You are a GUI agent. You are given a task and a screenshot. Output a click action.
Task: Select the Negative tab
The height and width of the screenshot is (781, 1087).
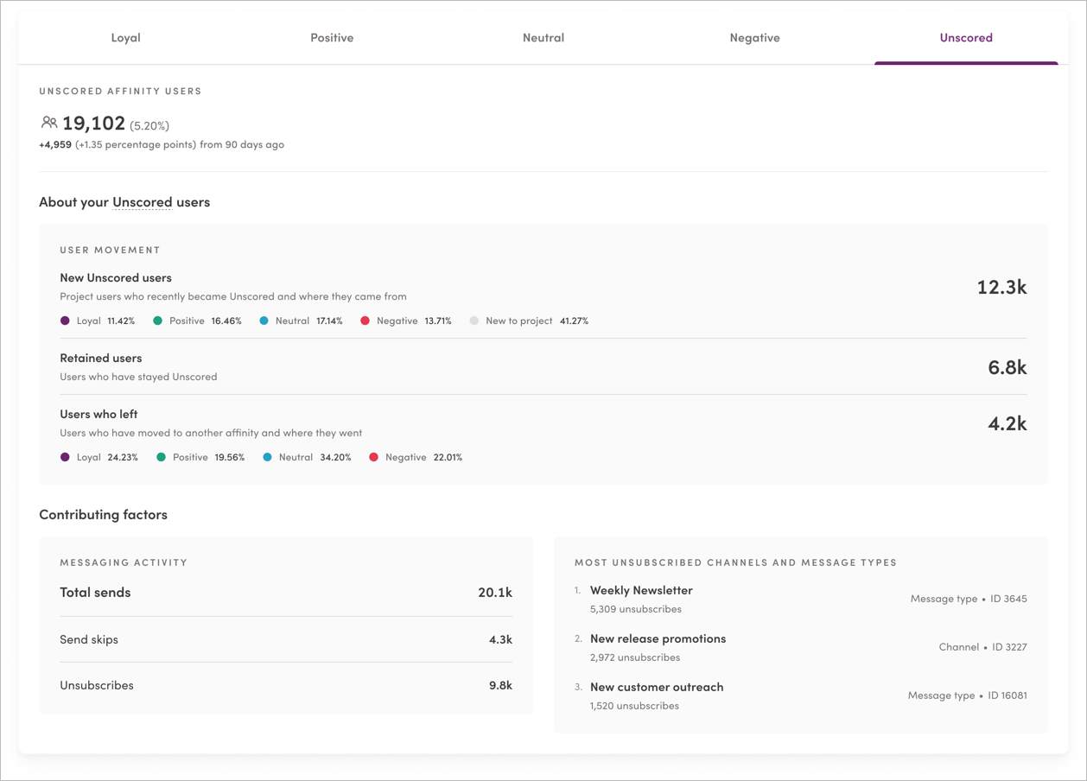click(x=754, y=38)
